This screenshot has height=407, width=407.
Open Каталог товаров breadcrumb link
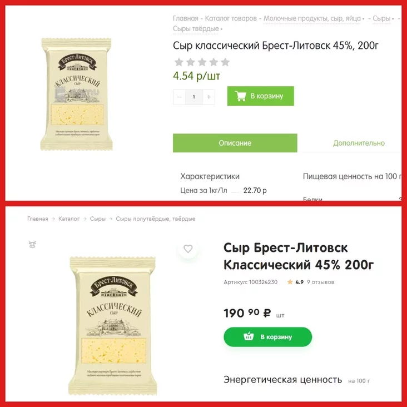[x=231, y=18]
